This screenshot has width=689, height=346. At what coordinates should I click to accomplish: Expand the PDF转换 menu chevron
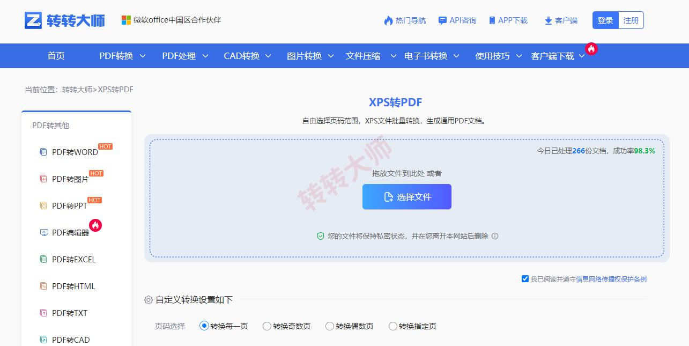[x=143, y=56]
